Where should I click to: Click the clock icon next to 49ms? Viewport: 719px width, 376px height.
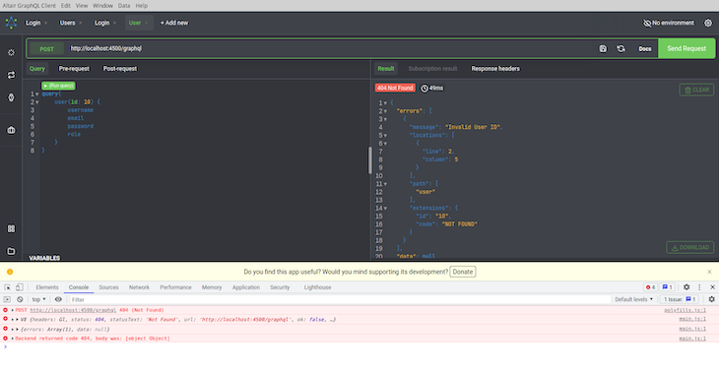(425, 88)
